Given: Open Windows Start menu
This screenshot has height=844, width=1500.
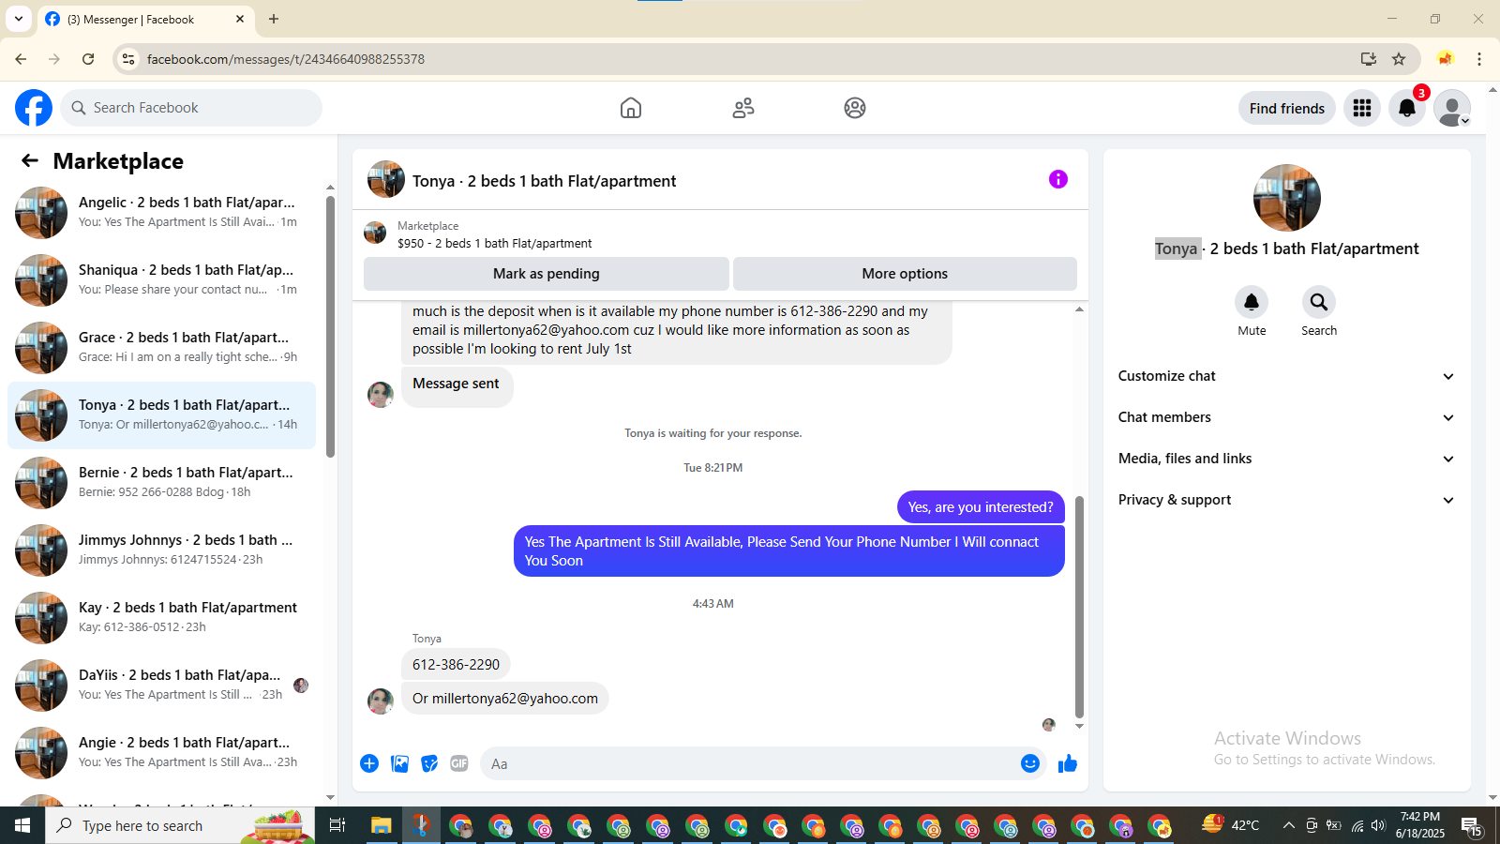Looking at the screenshot, I should pyautogui.click(x=22, y=825).
